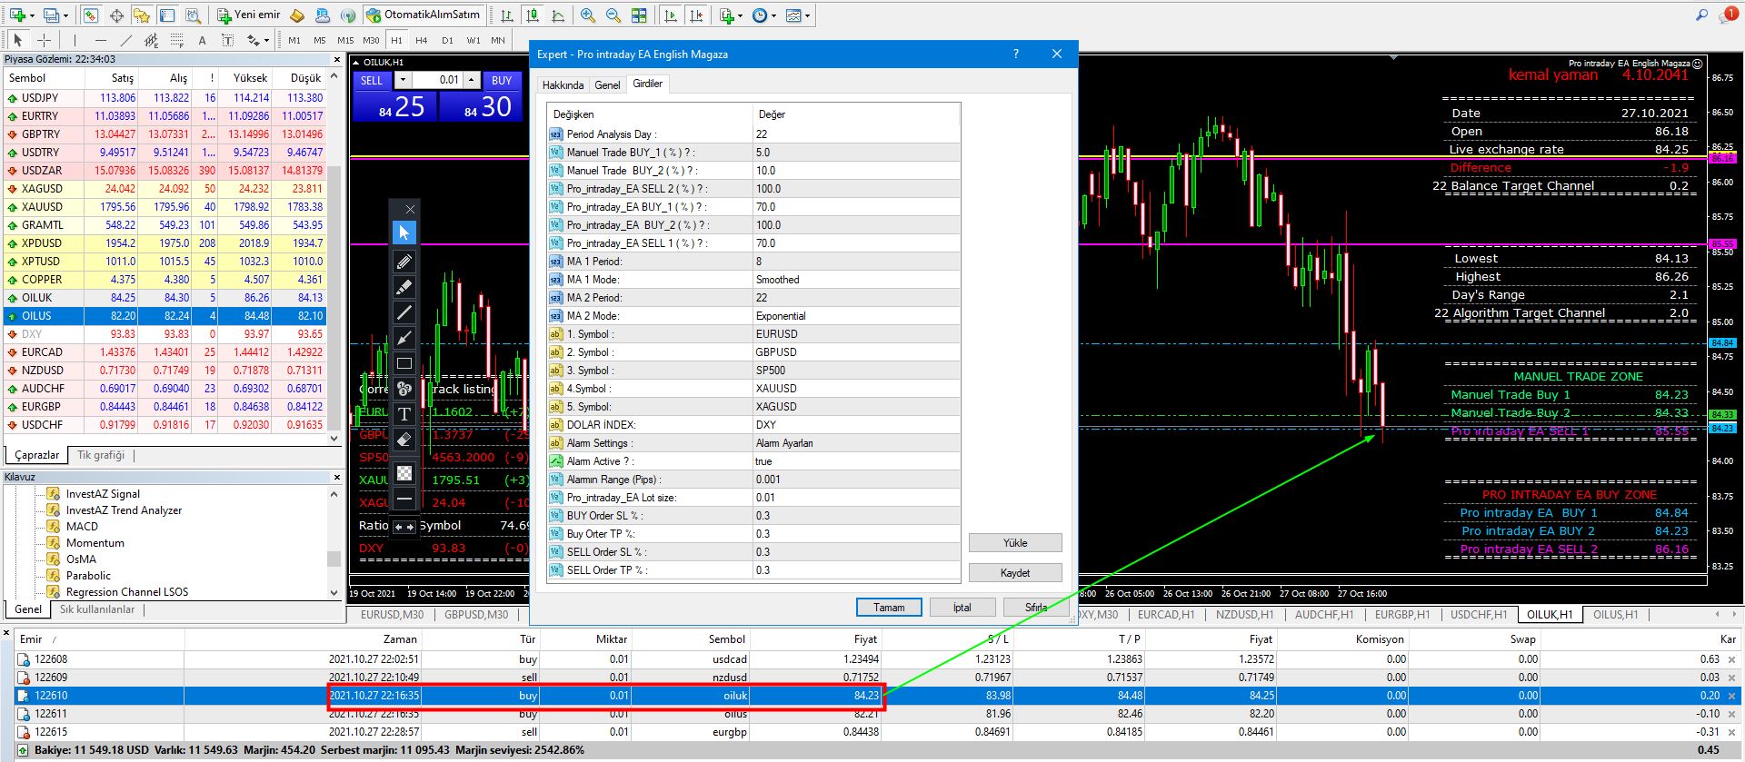Pick the highlighter tool in floating palette
1745x762 pixels.
[x=404, y=287]
